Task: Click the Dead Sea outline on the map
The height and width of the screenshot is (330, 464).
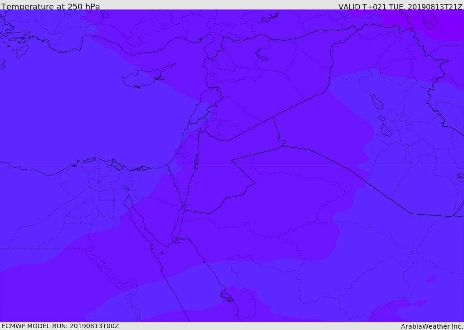Action: [196, 162]
